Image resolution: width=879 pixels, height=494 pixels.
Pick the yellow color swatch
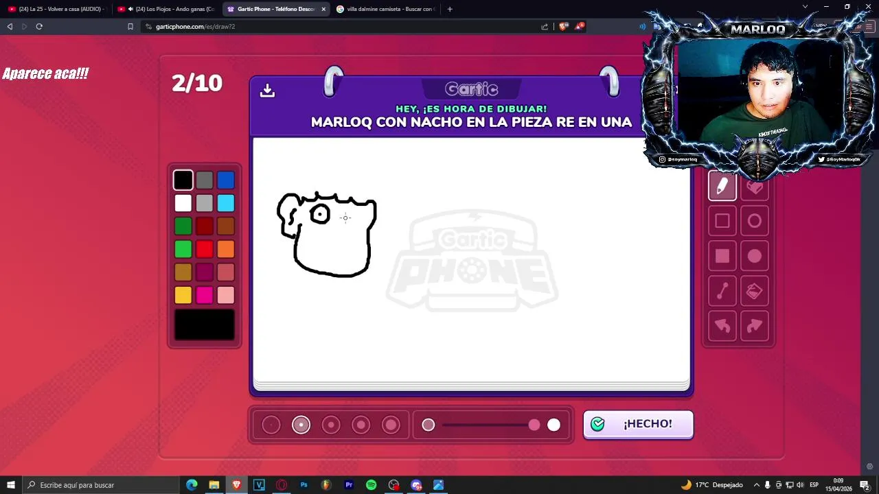point(183,295)
